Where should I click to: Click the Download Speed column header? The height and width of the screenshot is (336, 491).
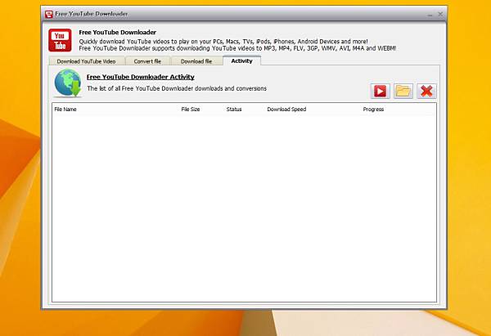[x=286, y=110]
